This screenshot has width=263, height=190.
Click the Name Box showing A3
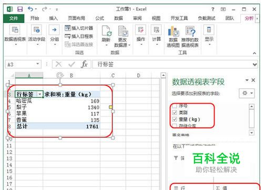click(x=23, y=64)
